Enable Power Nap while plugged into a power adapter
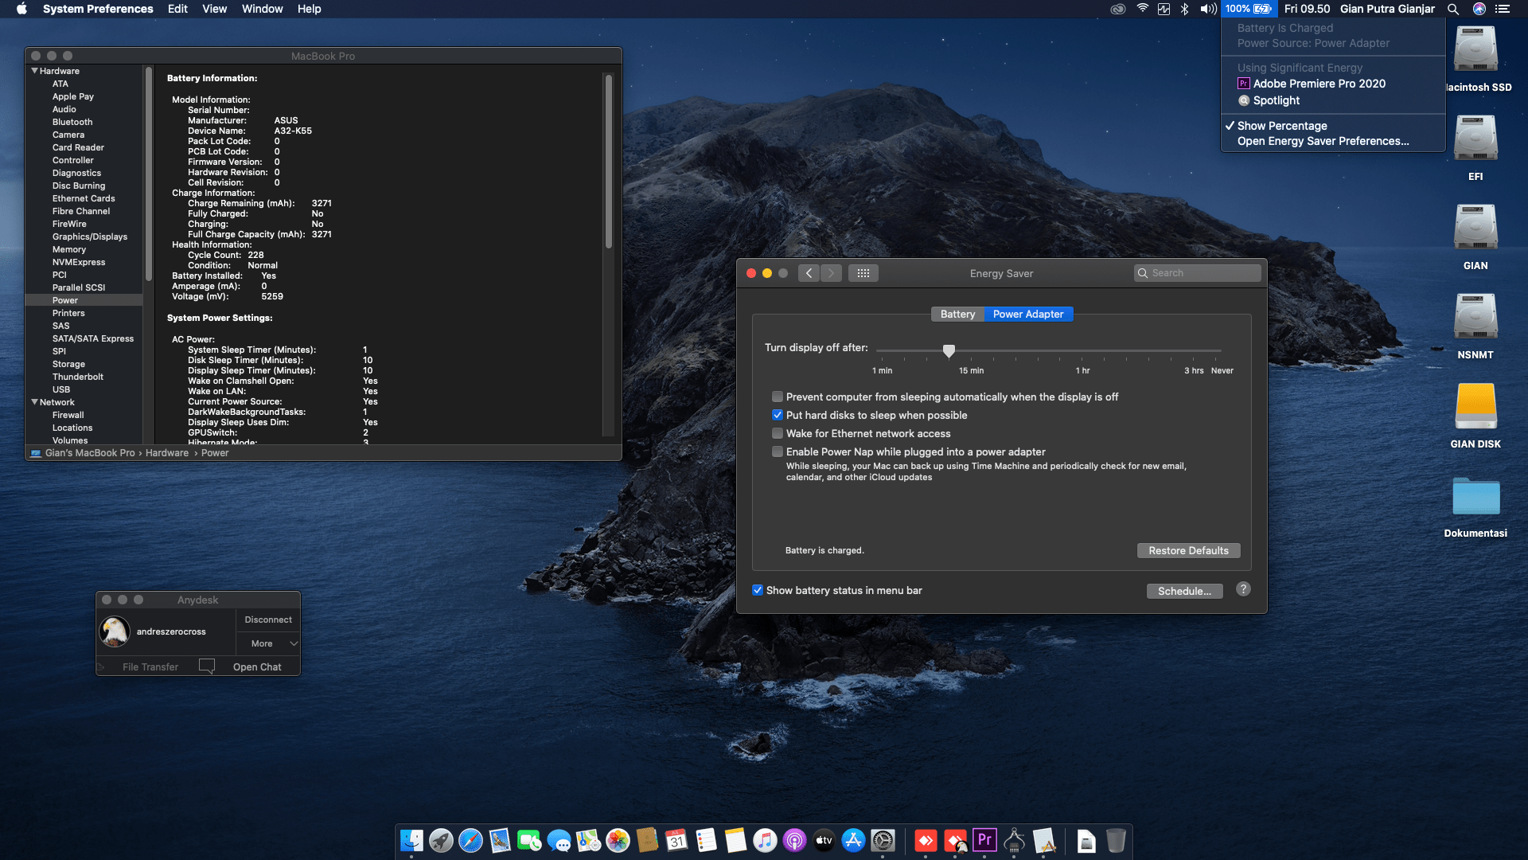This screenshot has height=860, width=1528. pyautogui.click(x=778, y=451)
